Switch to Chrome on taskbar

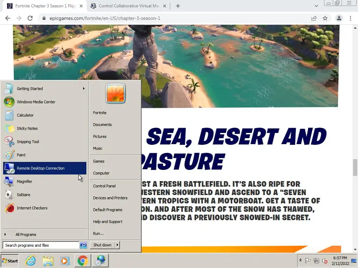coord(83,261)
